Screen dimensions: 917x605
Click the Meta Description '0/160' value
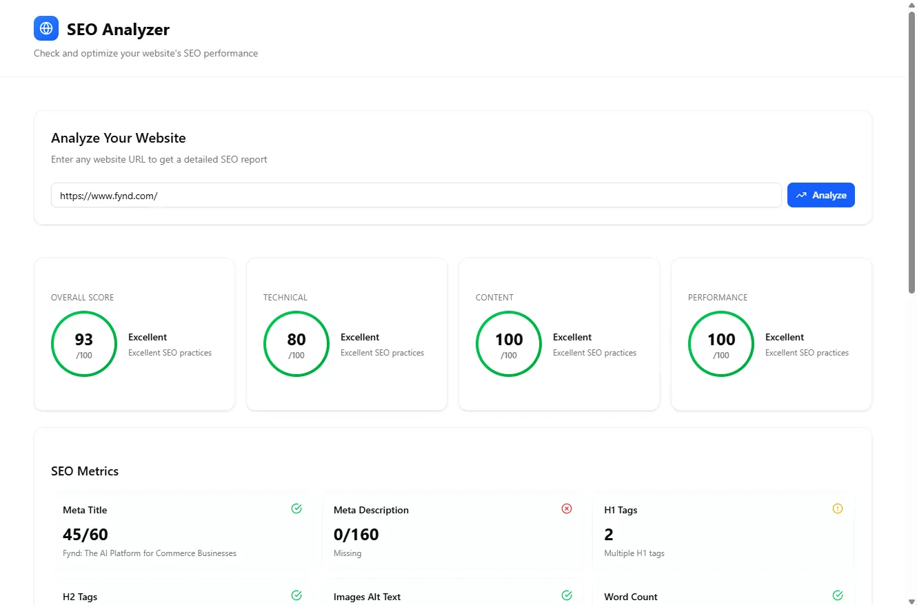pos(356,534)
